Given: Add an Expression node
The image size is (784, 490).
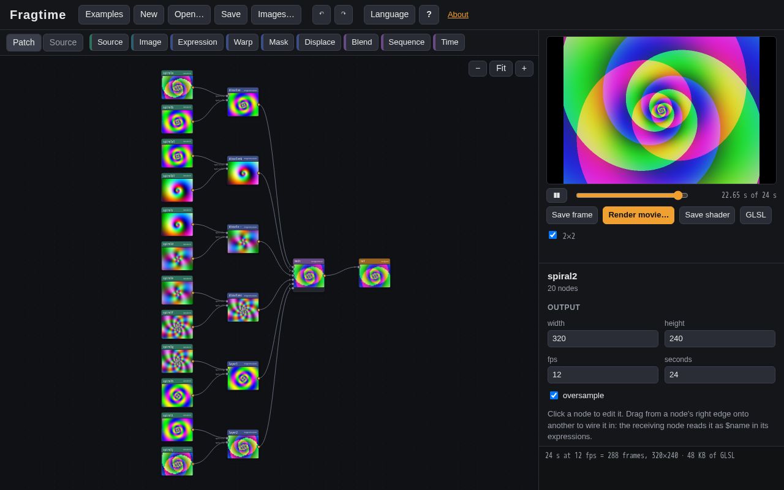Looking at the screenshot, I should [197, 42].
